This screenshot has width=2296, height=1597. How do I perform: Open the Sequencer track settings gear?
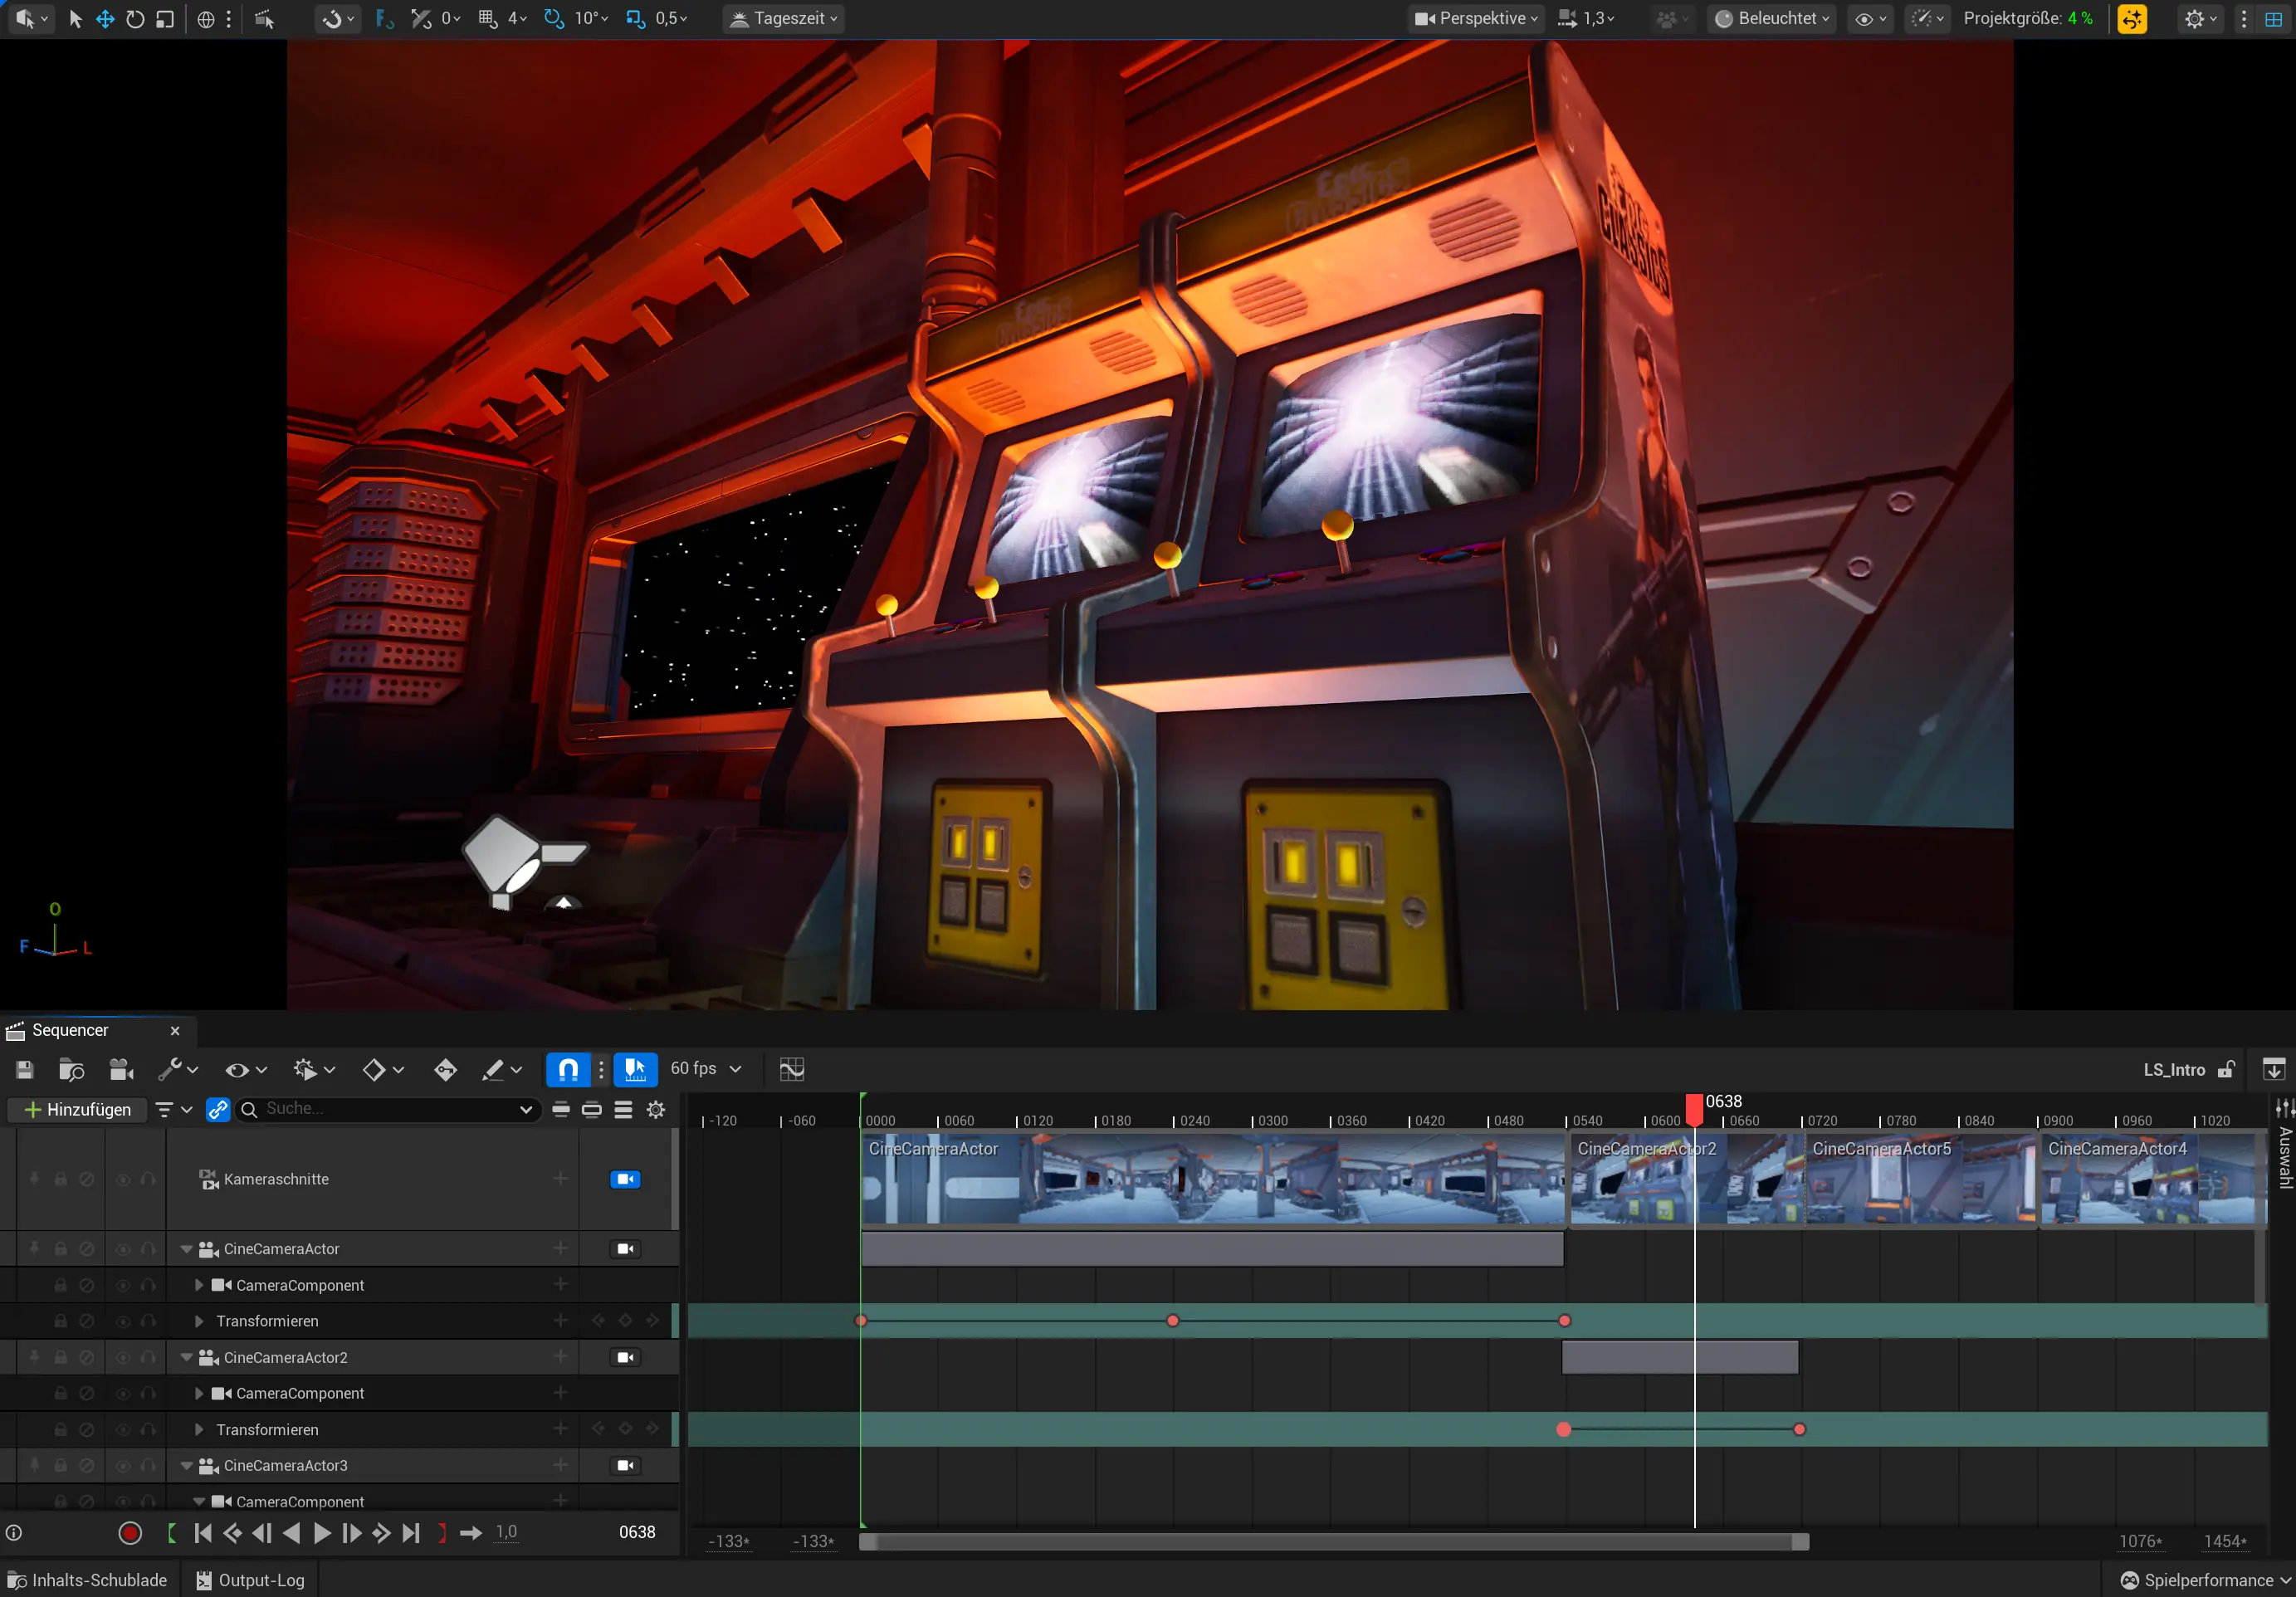point(656,1110)
